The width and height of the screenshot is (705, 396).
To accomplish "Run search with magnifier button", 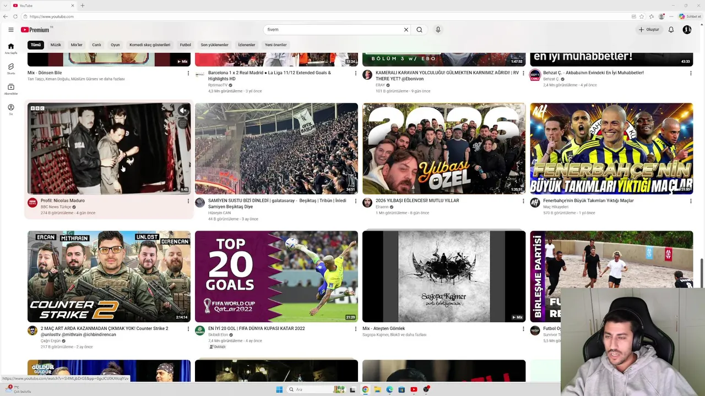I will [419, 30].
